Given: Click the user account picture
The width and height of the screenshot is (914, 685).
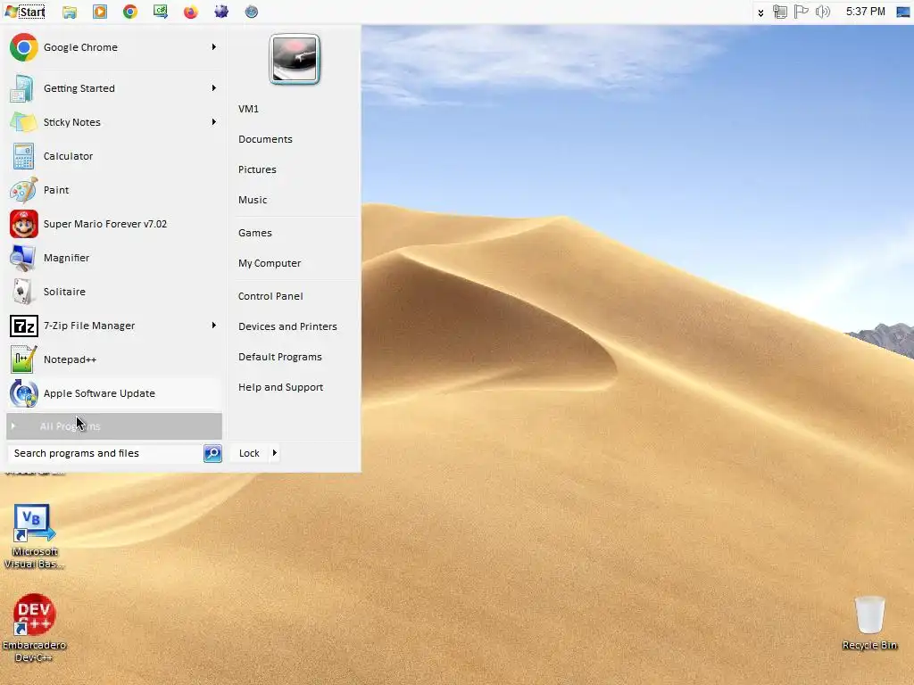Looking at the screenshot, I should 295,59.
